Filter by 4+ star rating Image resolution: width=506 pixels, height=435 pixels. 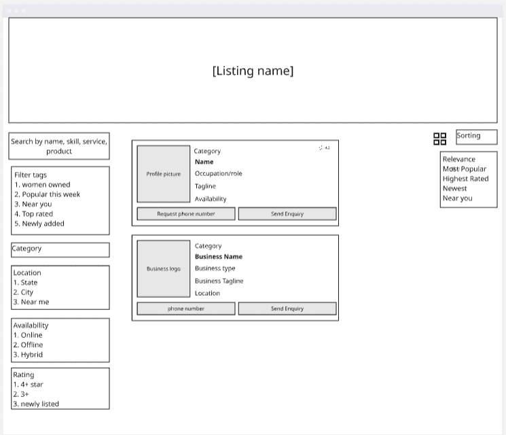31,385
